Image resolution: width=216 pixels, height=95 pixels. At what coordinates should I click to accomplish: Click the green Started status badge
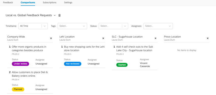[122, 65]
